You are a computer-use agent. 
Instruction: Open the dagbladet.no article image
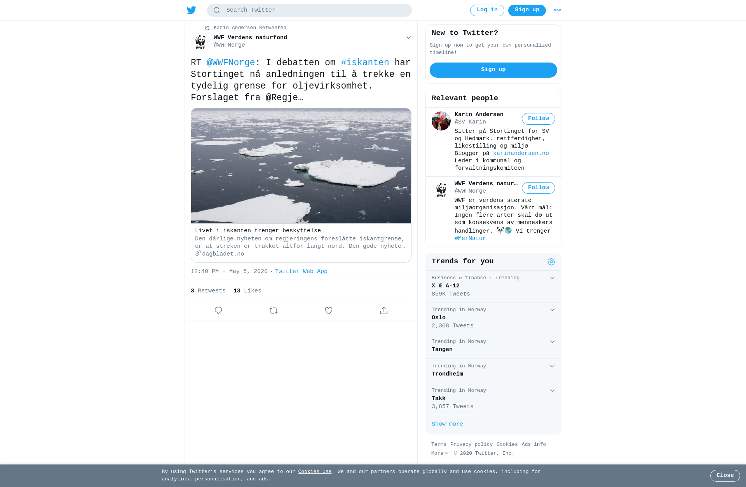coord(301,166)
